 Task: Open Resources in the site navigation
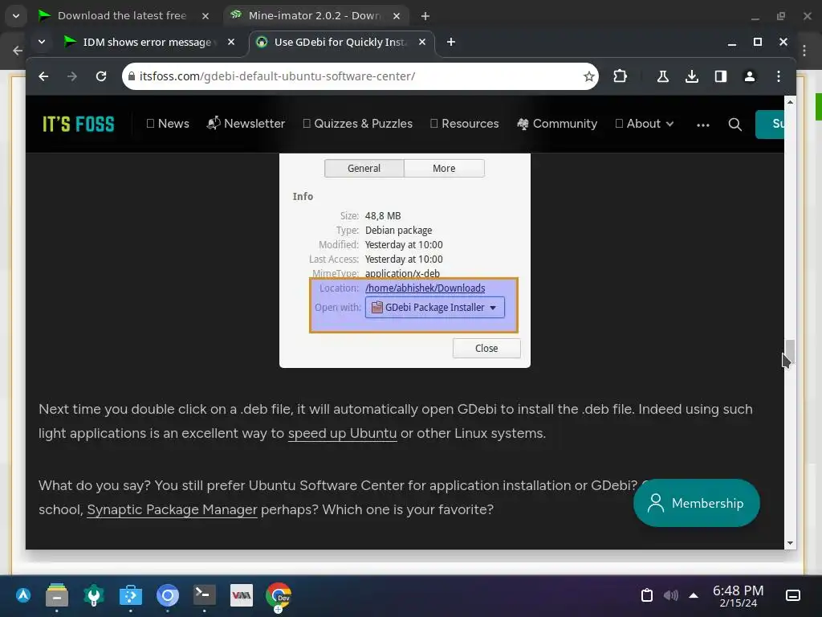[465, 124]
